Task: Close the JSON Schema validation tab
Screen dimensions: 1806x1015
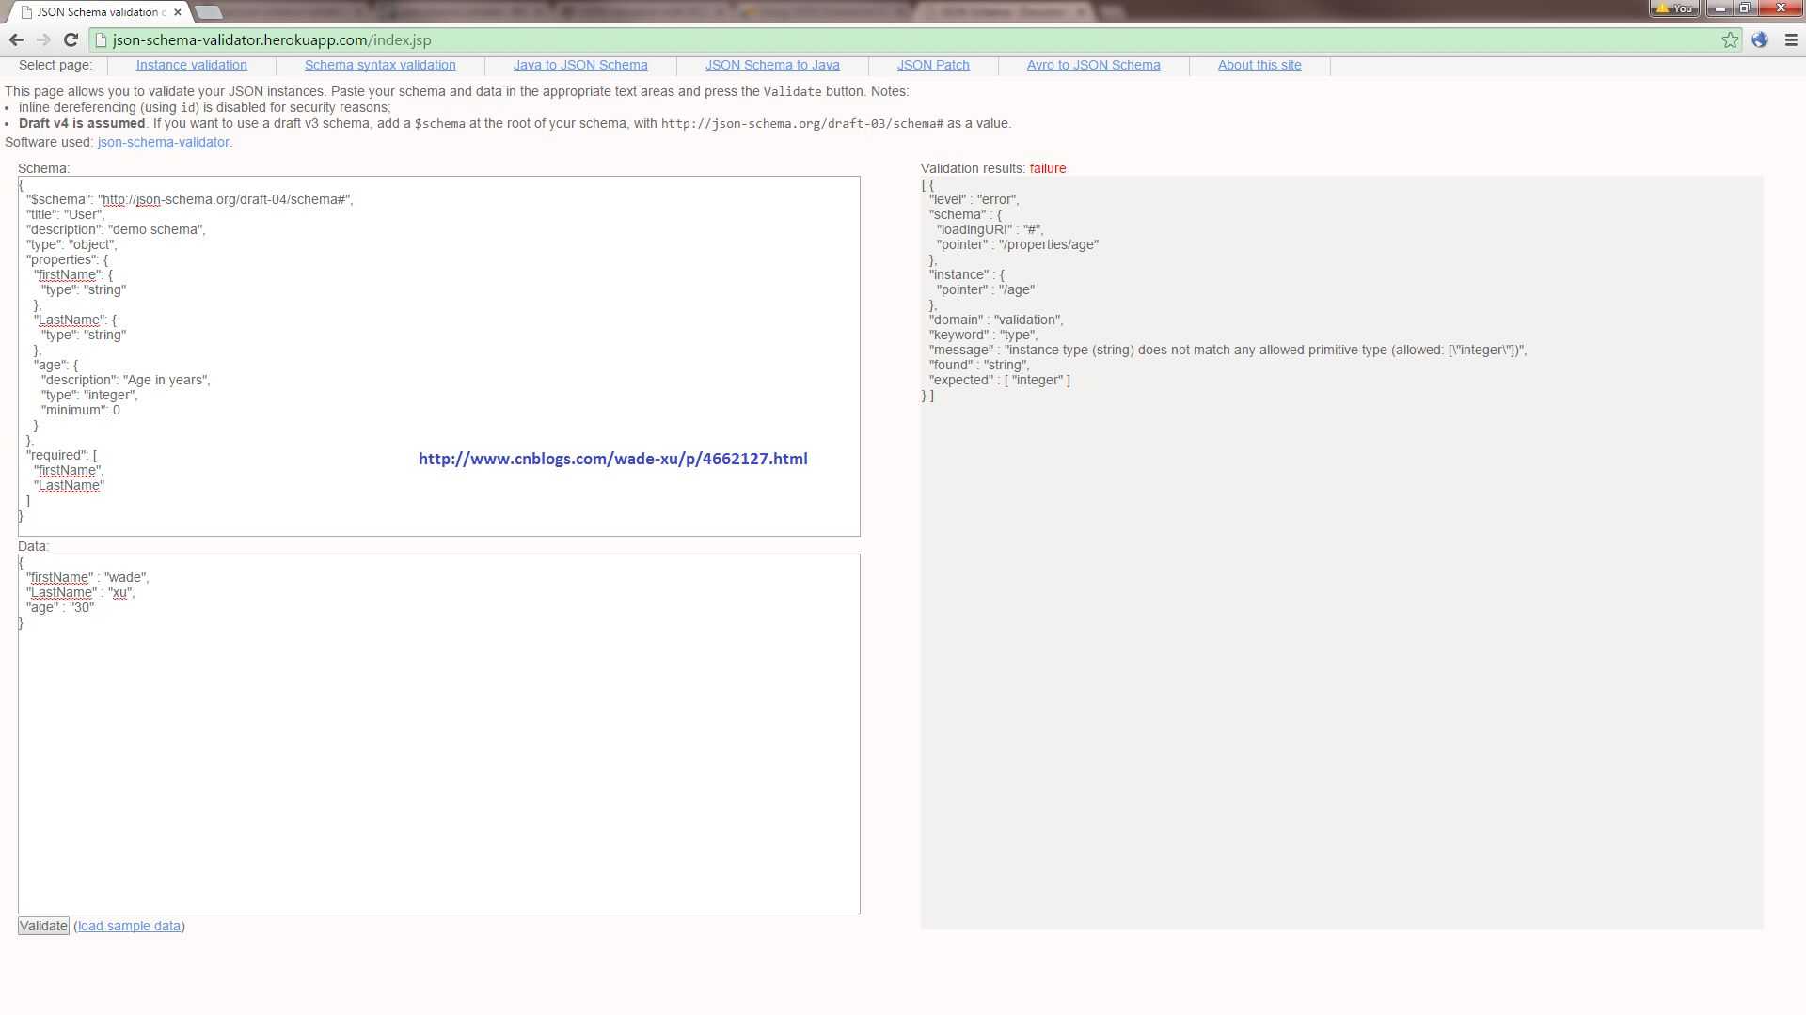Action: 178,12
